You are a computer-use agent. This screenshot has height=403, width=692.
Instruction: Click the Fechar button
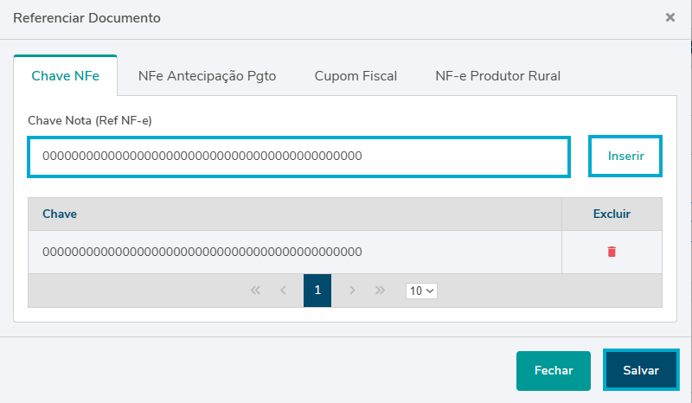click(x=554, y=370)
